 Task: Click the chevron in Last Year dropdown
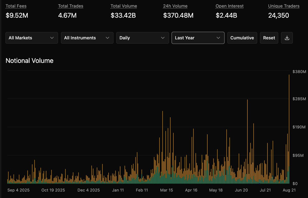[x=218, y=38]
